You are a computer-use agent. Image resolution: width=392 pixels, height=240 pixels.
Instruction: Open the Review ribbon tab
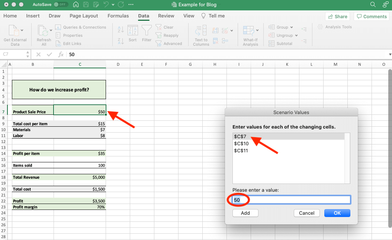(x=166, y=16)
